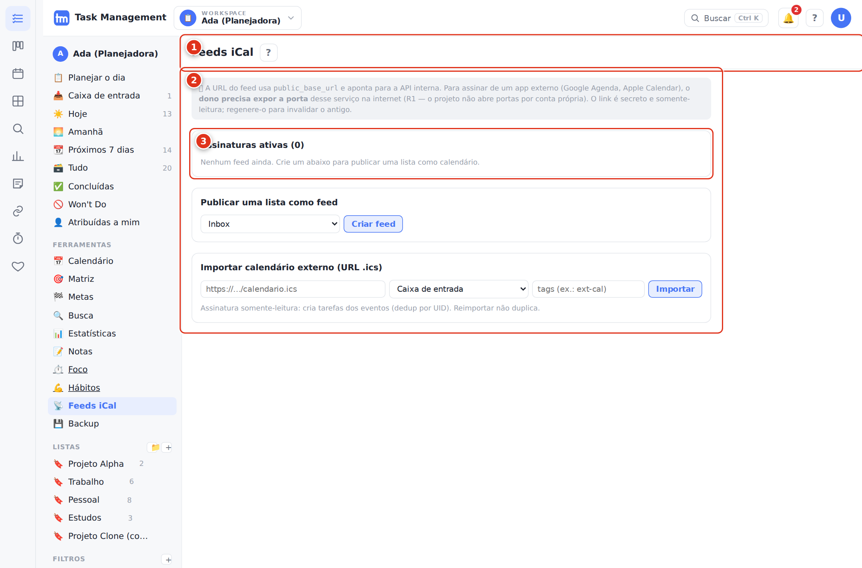
Task: Click the Criar feed button
Action: coord(373,224)
